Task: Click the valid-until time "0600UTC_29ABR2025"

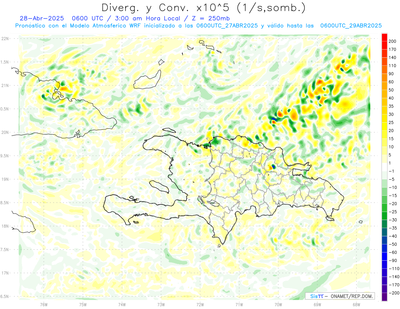Action: point(351,26)
